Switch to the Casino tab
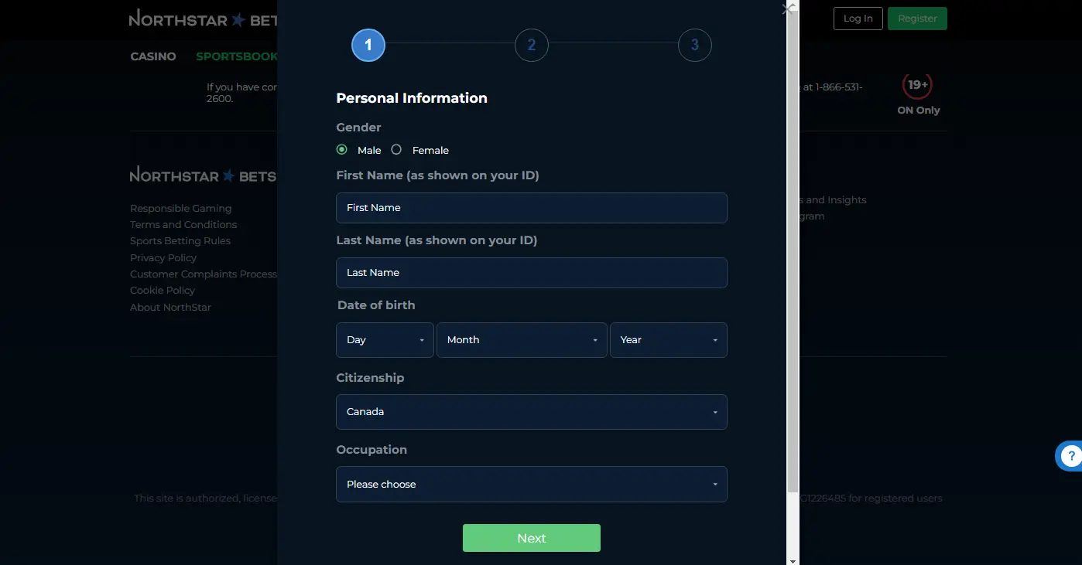Viewport: 1082px width, 565px height. (x=153, y=56)
